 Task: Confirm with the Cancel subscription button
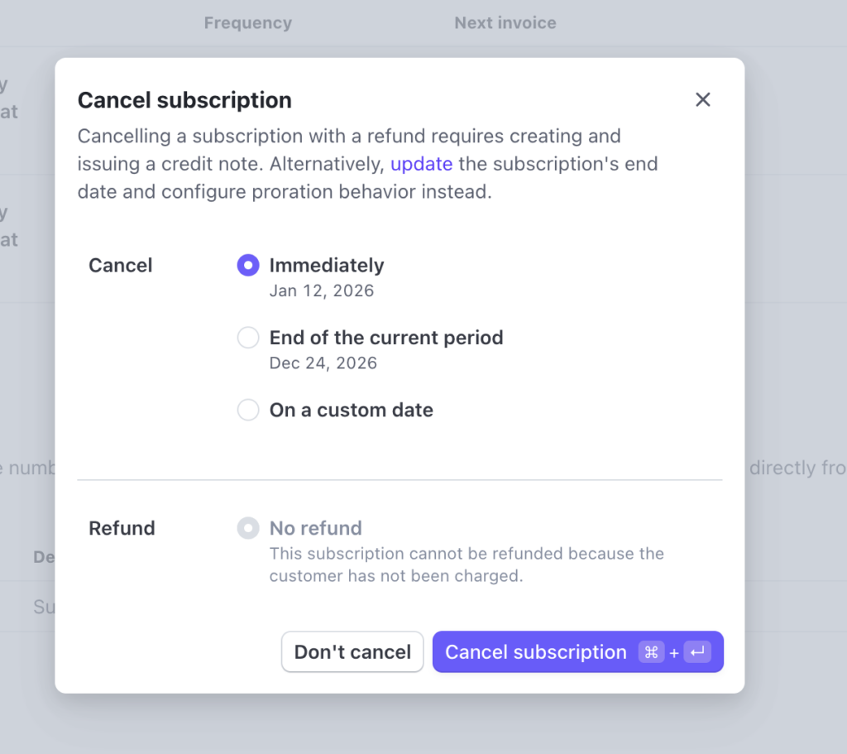click(535, 652)
